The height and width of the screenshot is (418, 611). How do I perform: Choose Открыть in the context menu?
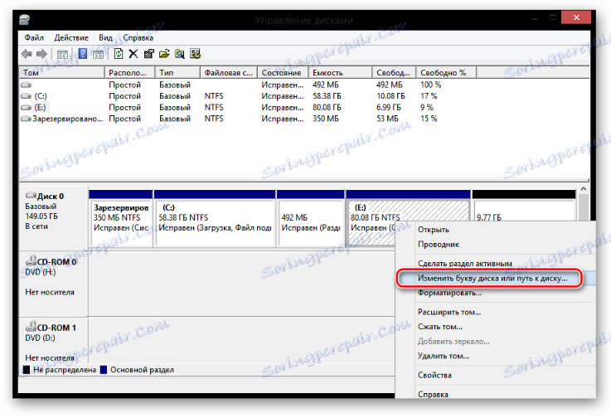[x=434, y=230]
